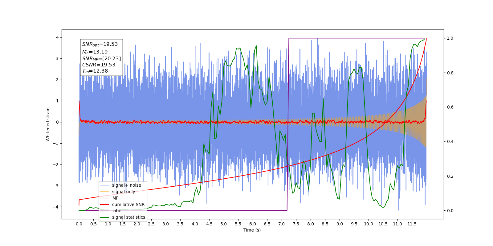Click x-axis tick label 4.5
The width and height of the screenshot is (493, 246).
(209, 224)
